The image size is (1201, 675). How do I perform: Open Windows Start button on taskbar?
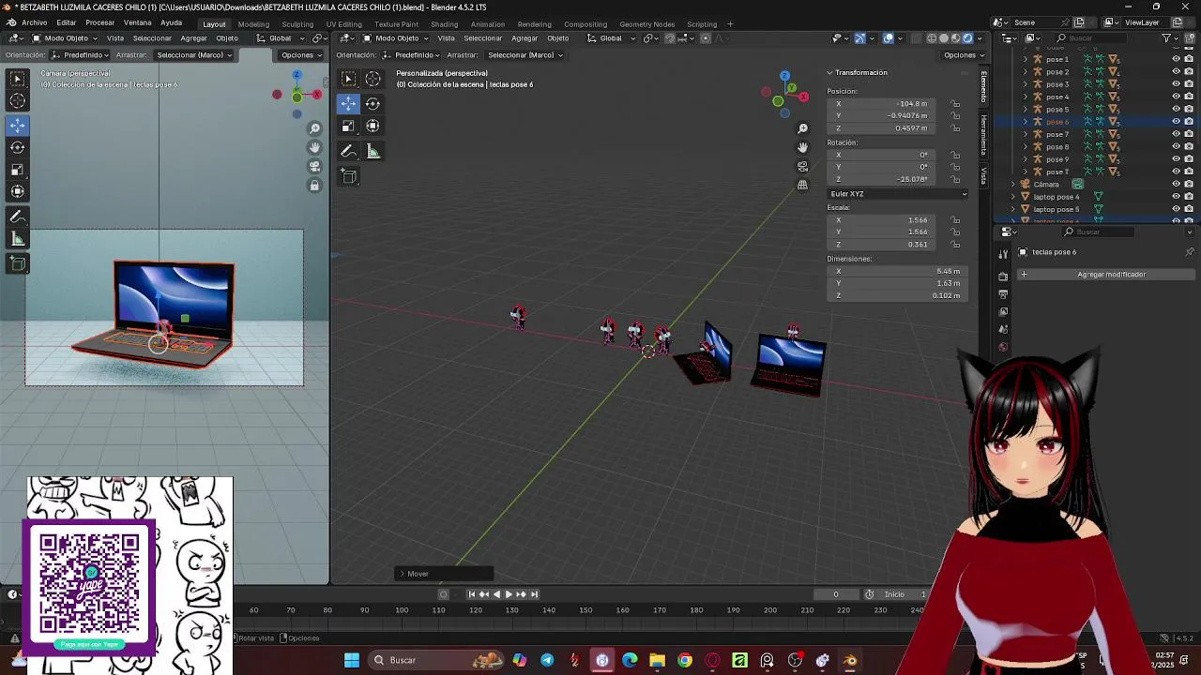(x=352, y=661)
